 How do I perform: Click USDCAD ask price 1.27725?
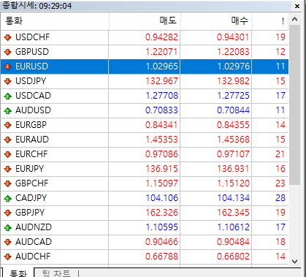click(234, 96)
